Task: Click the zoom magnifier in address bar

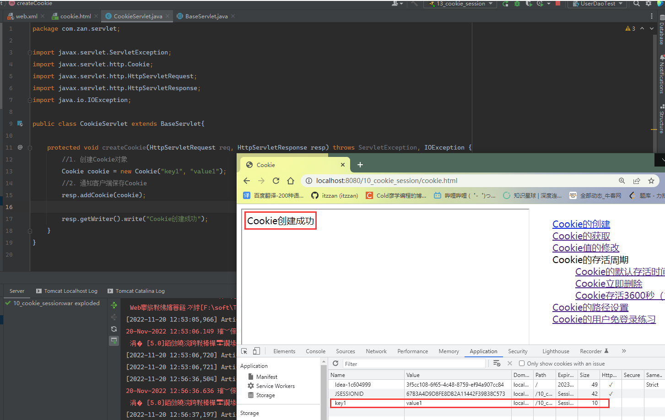Action: click(622, 181)
